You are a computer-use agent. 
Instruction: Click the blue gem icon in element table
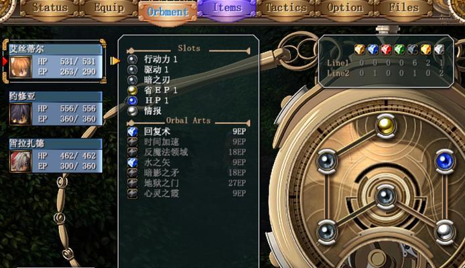(x=373, y=50)
